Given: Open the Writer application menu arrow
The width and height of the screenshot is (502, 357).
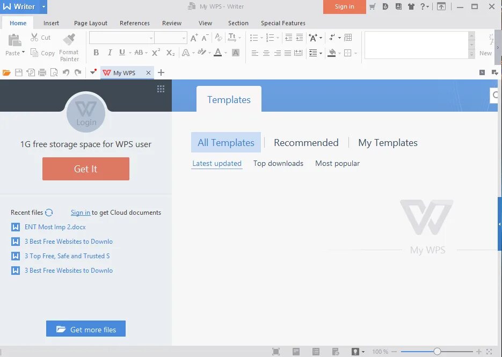Looking at the screenshot, I should 43,7.
